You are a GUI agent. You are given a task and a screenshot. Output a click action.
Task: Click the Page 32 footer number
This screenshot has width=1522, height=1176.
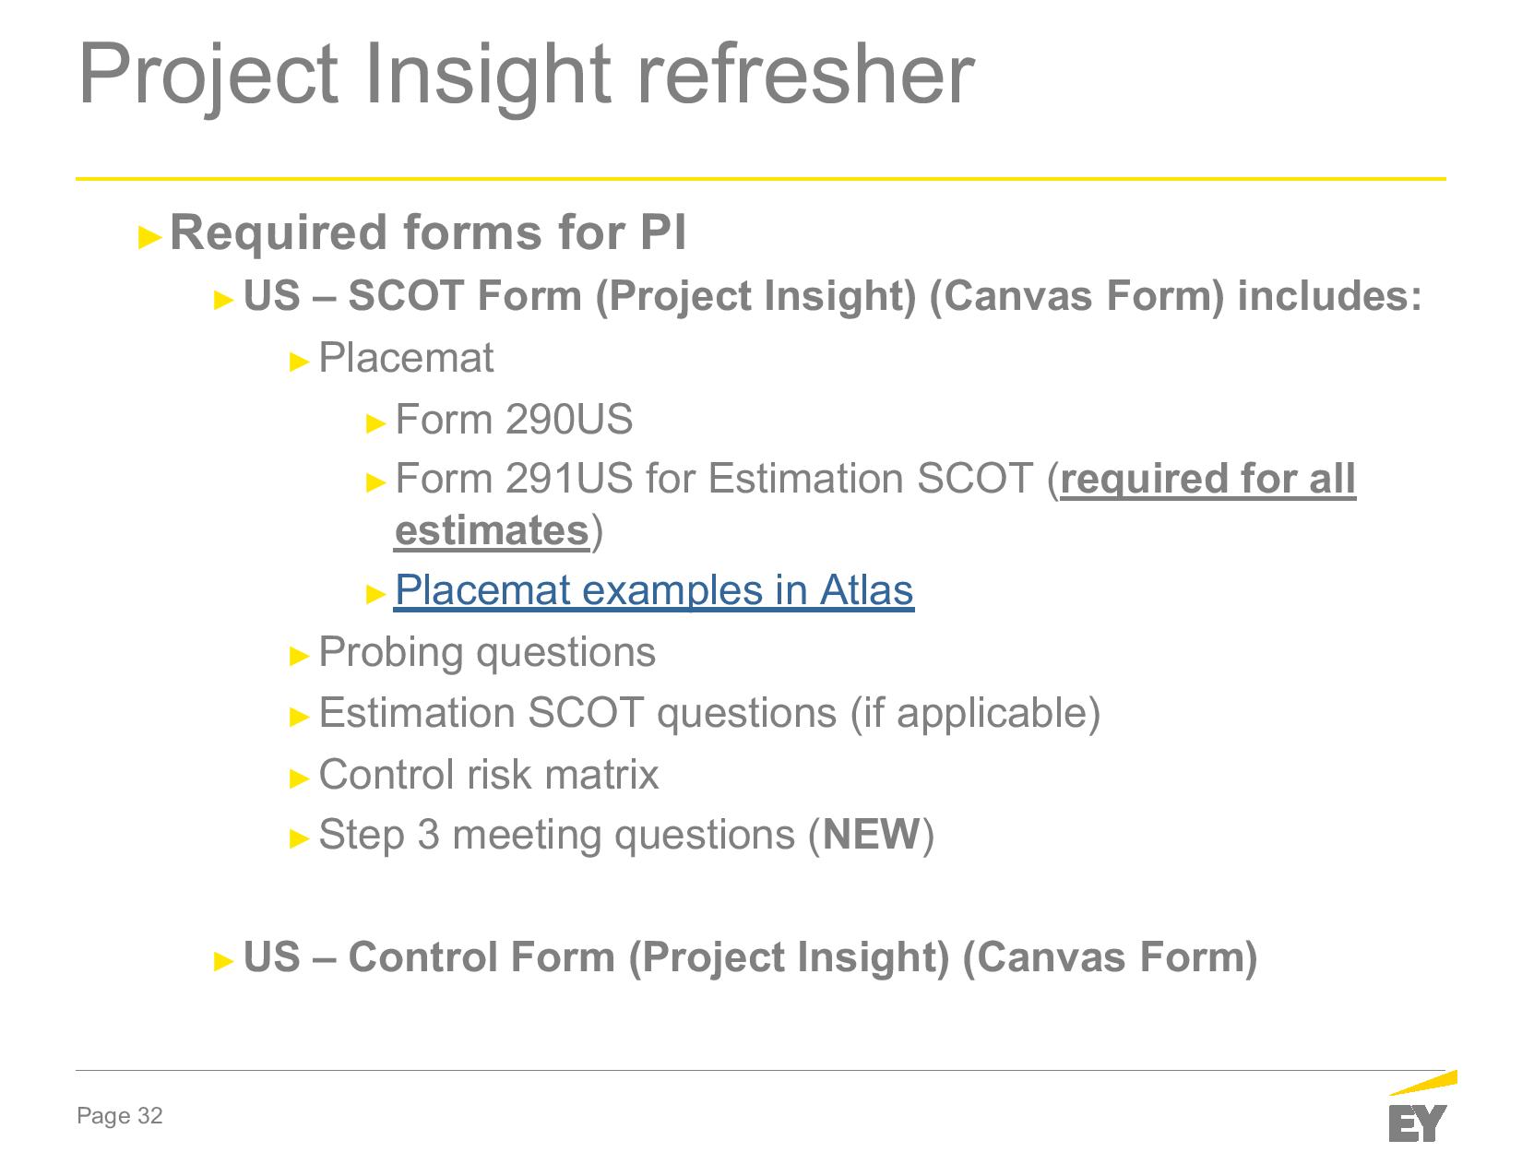120,1117
